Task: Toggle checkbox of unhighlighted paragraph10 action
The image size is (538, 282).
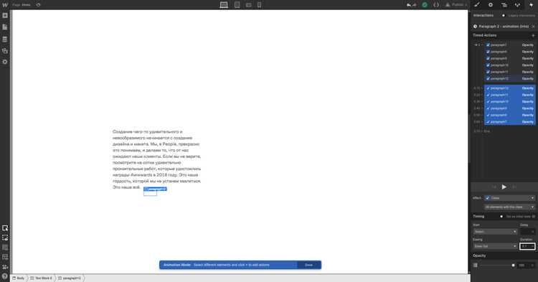Action: click(x=488, y=65)
